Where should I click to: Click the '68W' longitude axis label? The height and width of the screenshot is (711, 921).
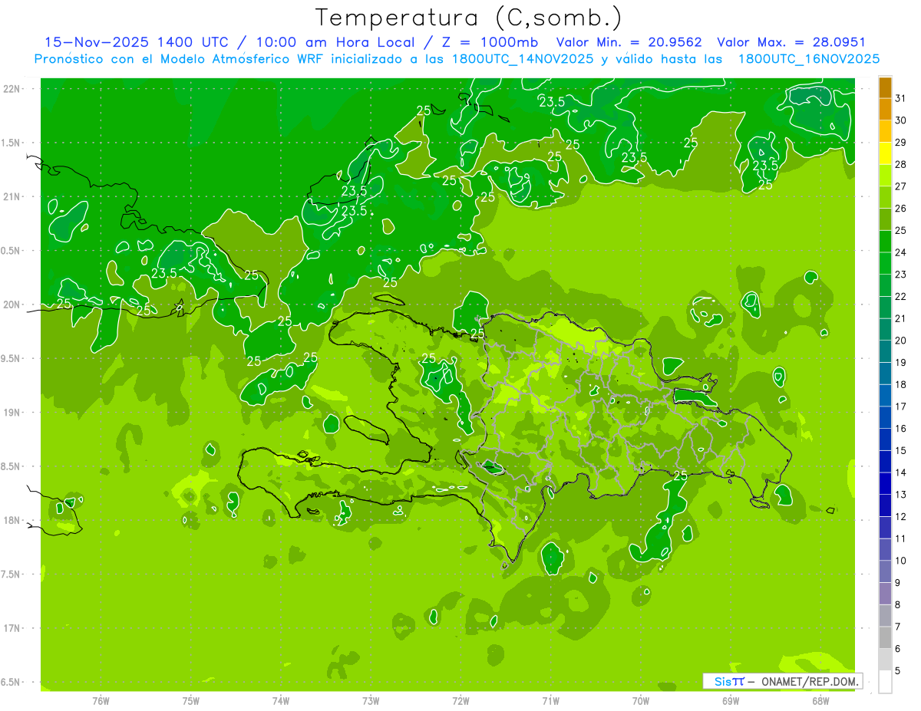820,700
